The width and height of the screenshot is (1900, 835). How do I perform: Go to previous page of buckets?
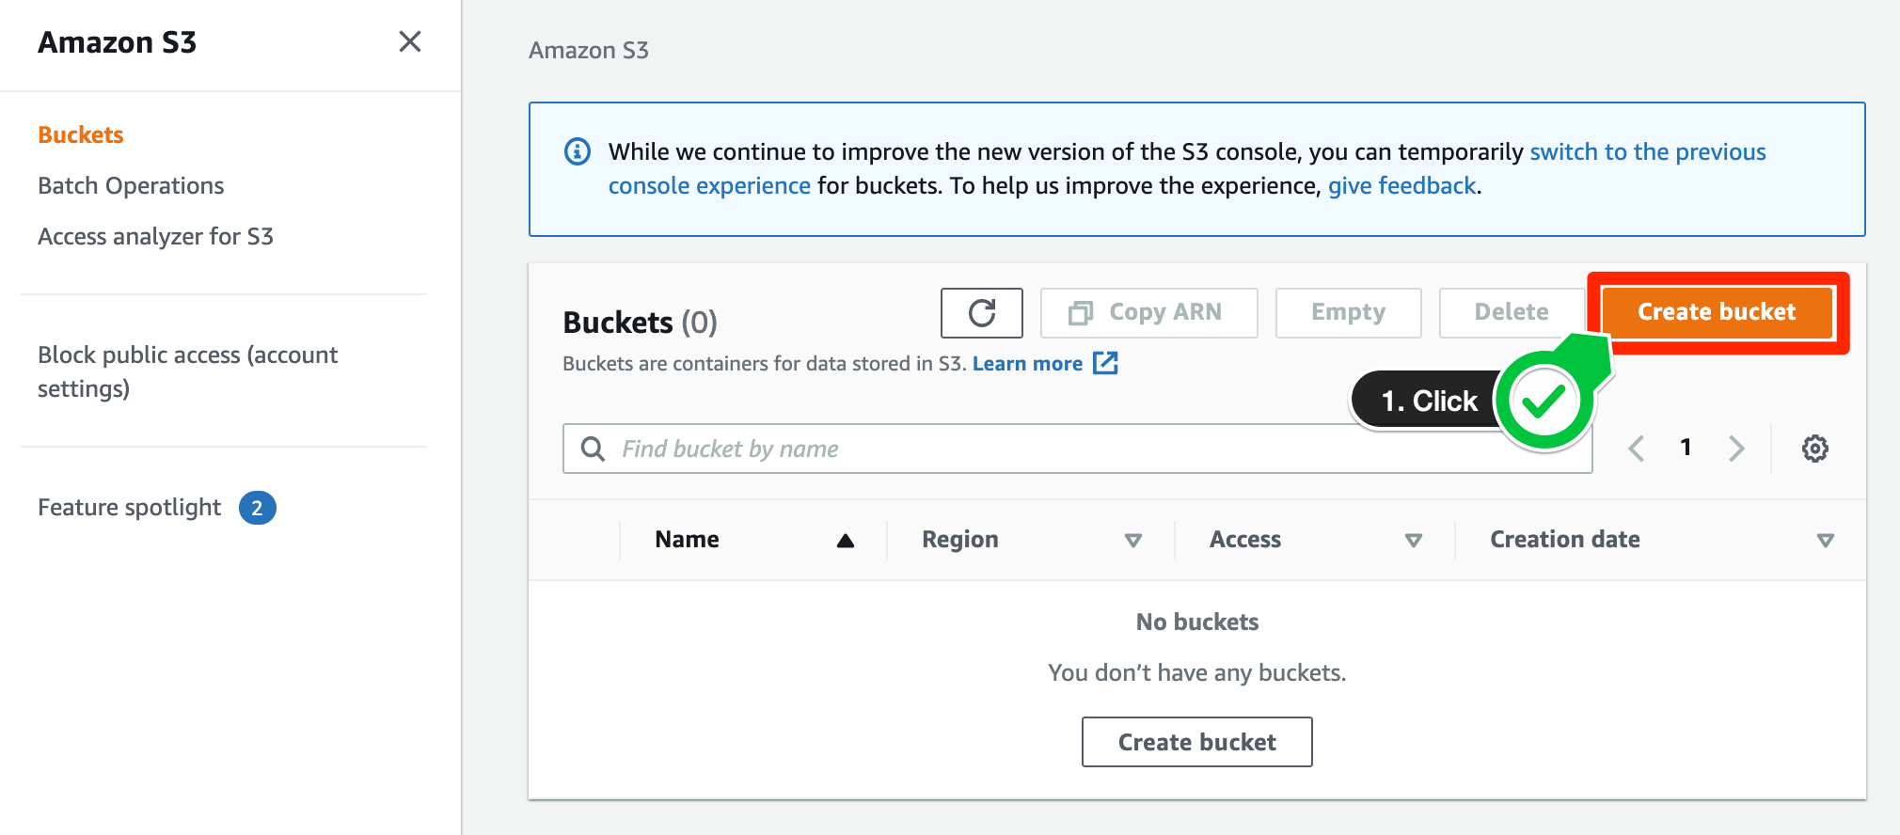pyautogui.click(x=1637, y=449)
